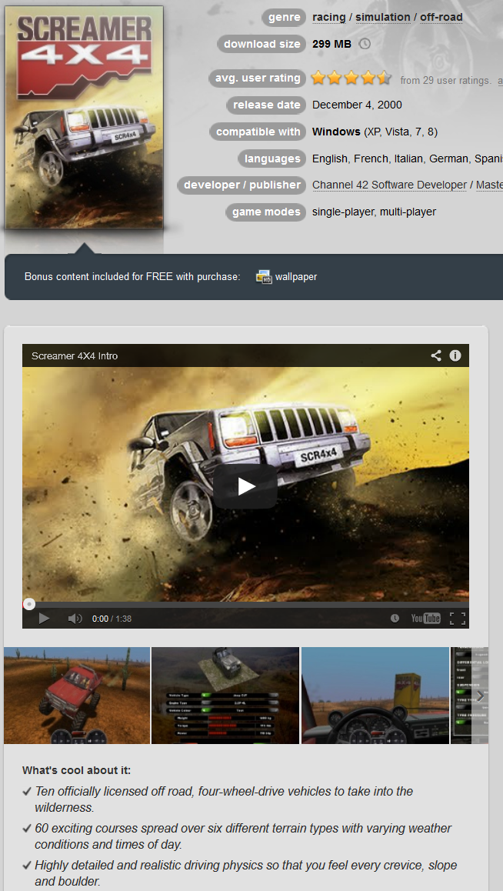
Task: Open the vehicle selection screenshot thumbnail
Action: click(225, 695)
